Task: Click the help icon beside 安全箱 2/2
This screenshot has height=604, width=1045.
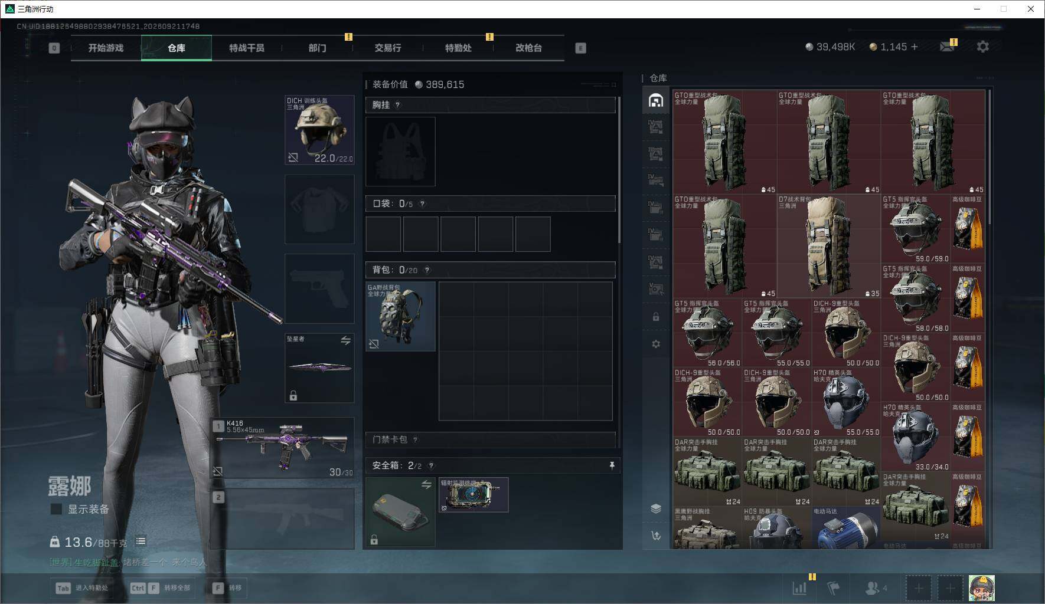Action: (431, 465)
